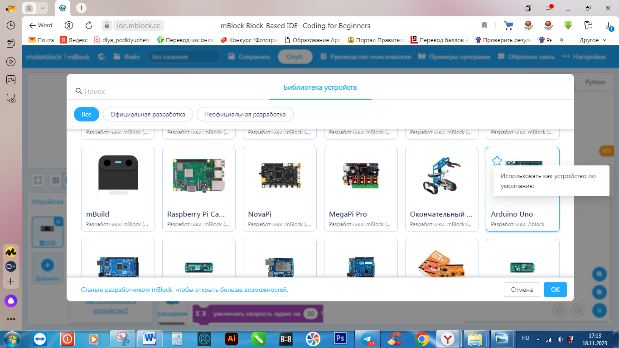Open the sidebar three-dots menu
Image resolution: width=619 pixels, height=348 pixels.
11,319
